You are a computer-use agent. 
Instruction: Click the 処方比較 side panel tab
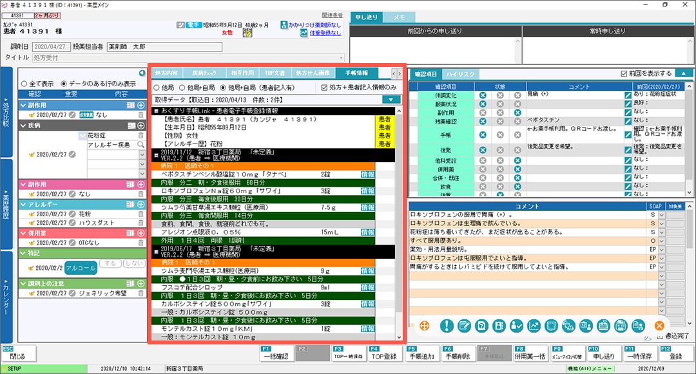6,113
